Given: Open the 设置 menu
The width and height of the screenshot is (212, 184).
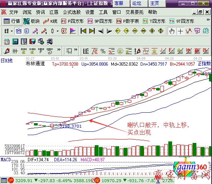Looking at the screenshot, I should [x=90, y=12].
